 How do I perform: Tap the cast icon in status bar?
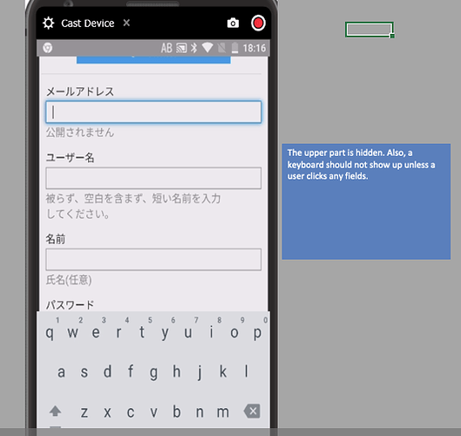pos(181,48)
